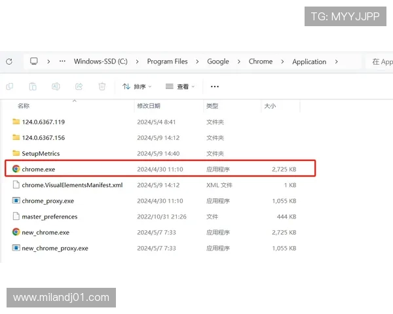Click the SetupMetrics folder icon
This screenshot has width=393, height=314.
click(16, 153)
